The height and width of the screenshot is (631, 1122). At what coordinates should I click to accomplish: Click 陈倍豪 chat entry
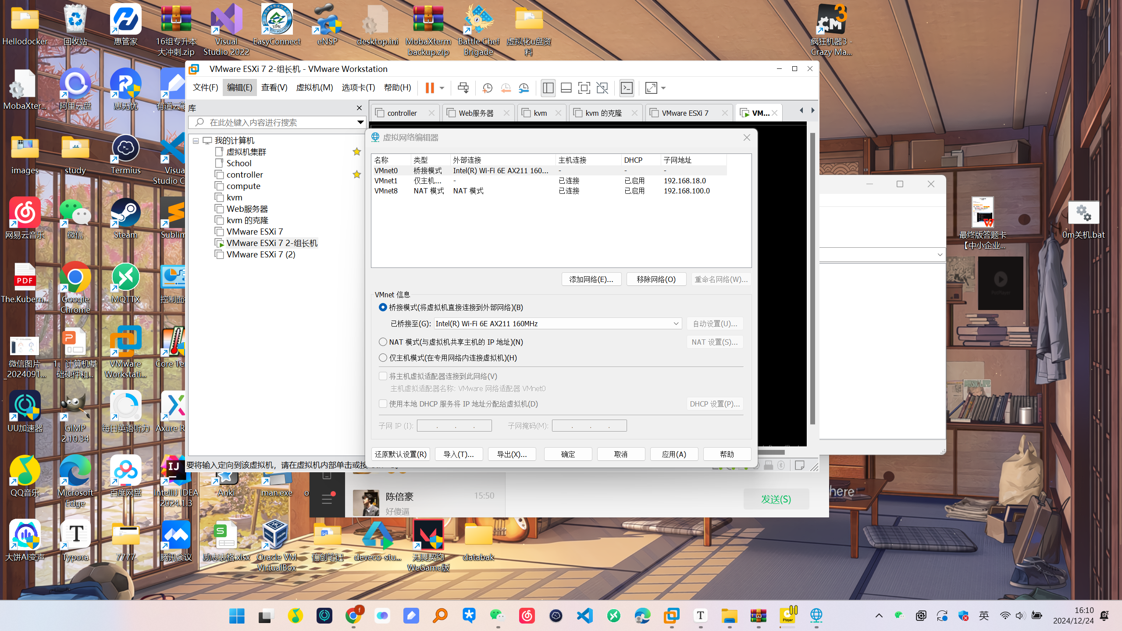click(x=425, y=503)
